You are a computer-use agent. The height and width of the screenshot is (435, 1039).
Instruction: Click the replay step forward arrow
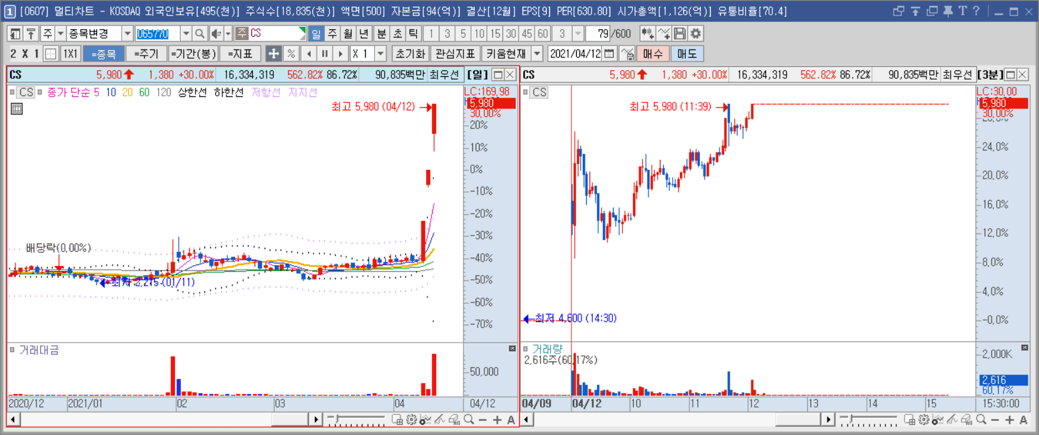tap(341, 54)
